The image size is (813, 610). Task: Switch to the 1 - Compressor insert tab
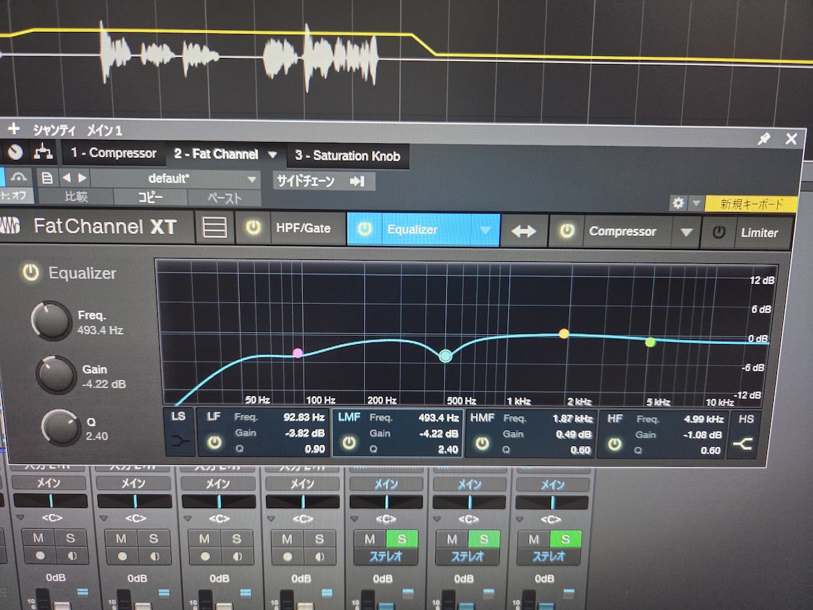(x=113, y=153)
